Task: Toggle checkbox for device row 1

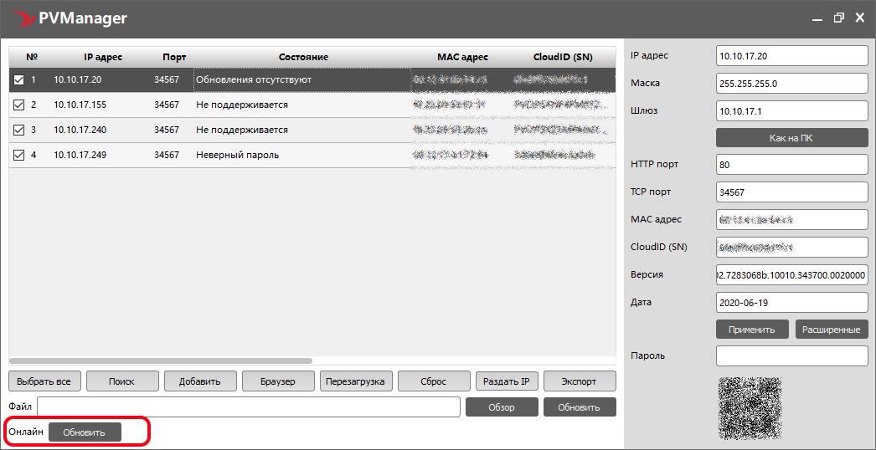Action: click(x=18, y=79)
